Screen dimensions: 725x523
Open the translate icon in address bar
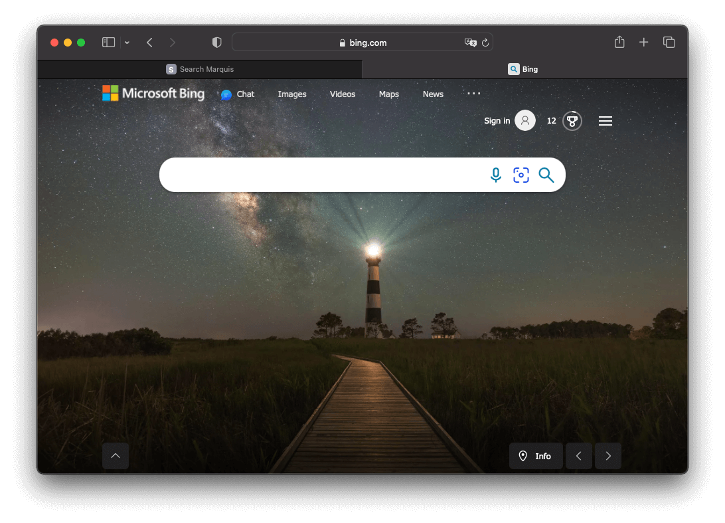471,42
